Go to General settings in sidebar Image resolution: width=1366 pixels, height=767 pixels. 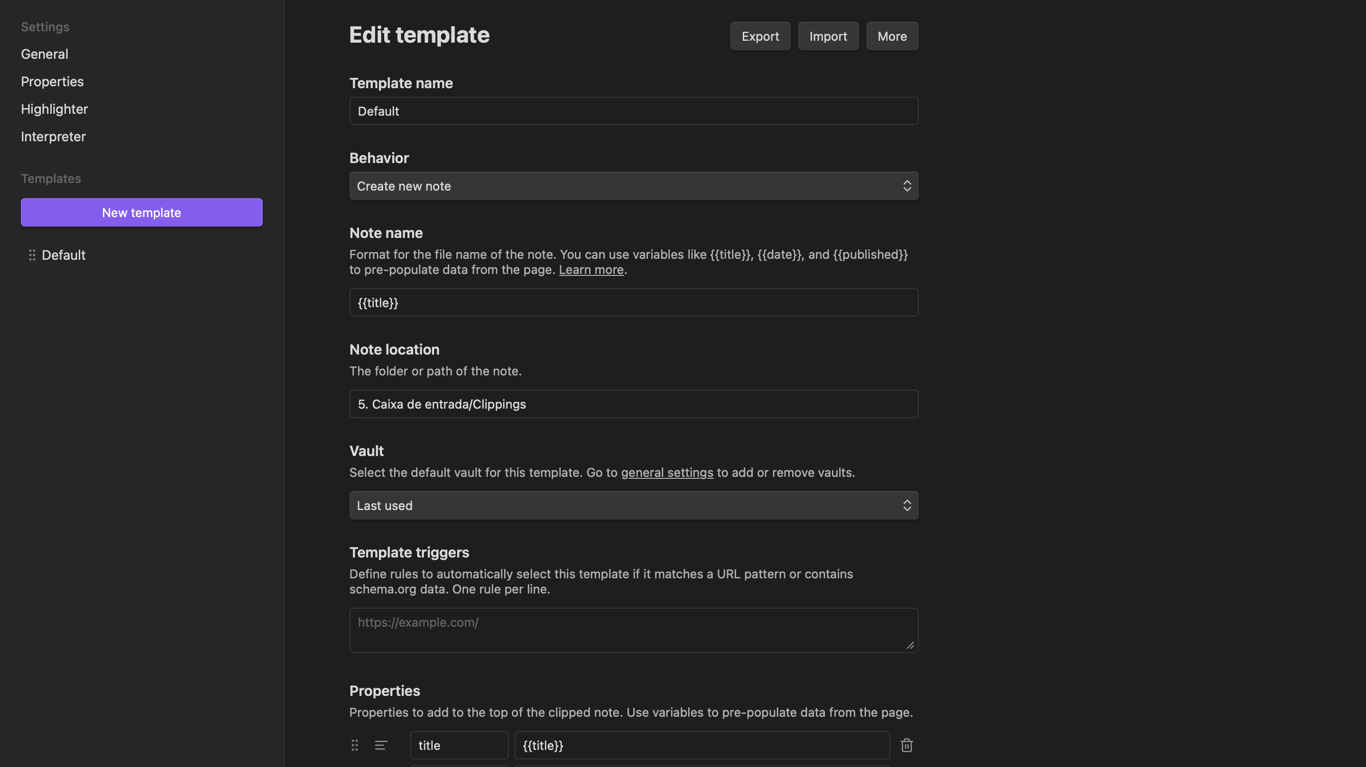[x=45, y=54]
